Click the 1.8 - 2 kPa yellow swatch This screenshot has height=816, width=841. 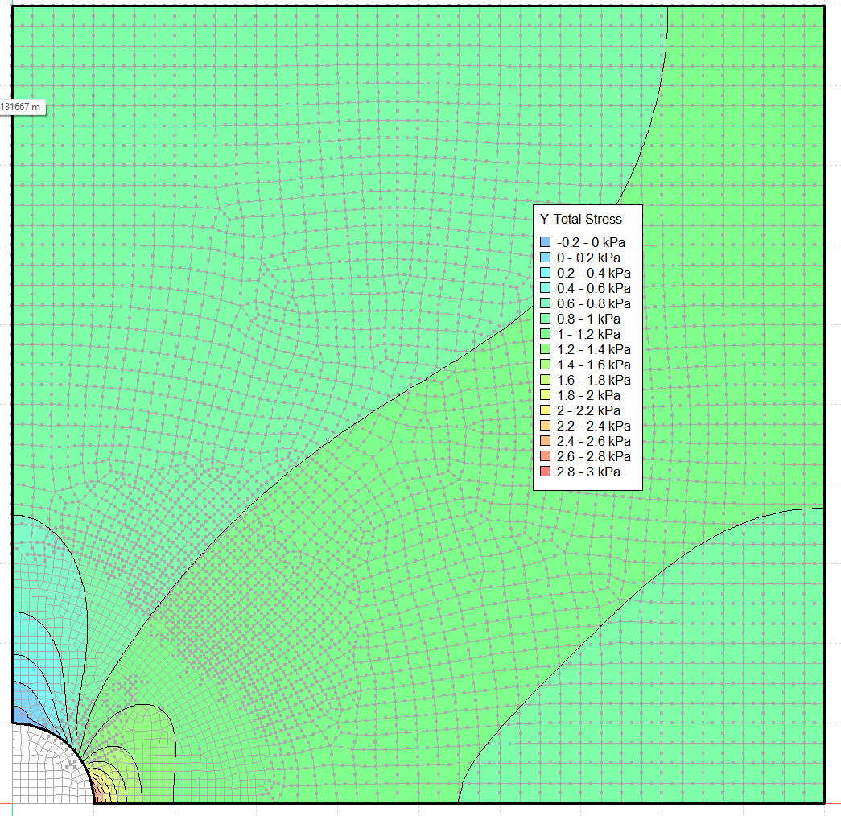click(x=545, y=395)
